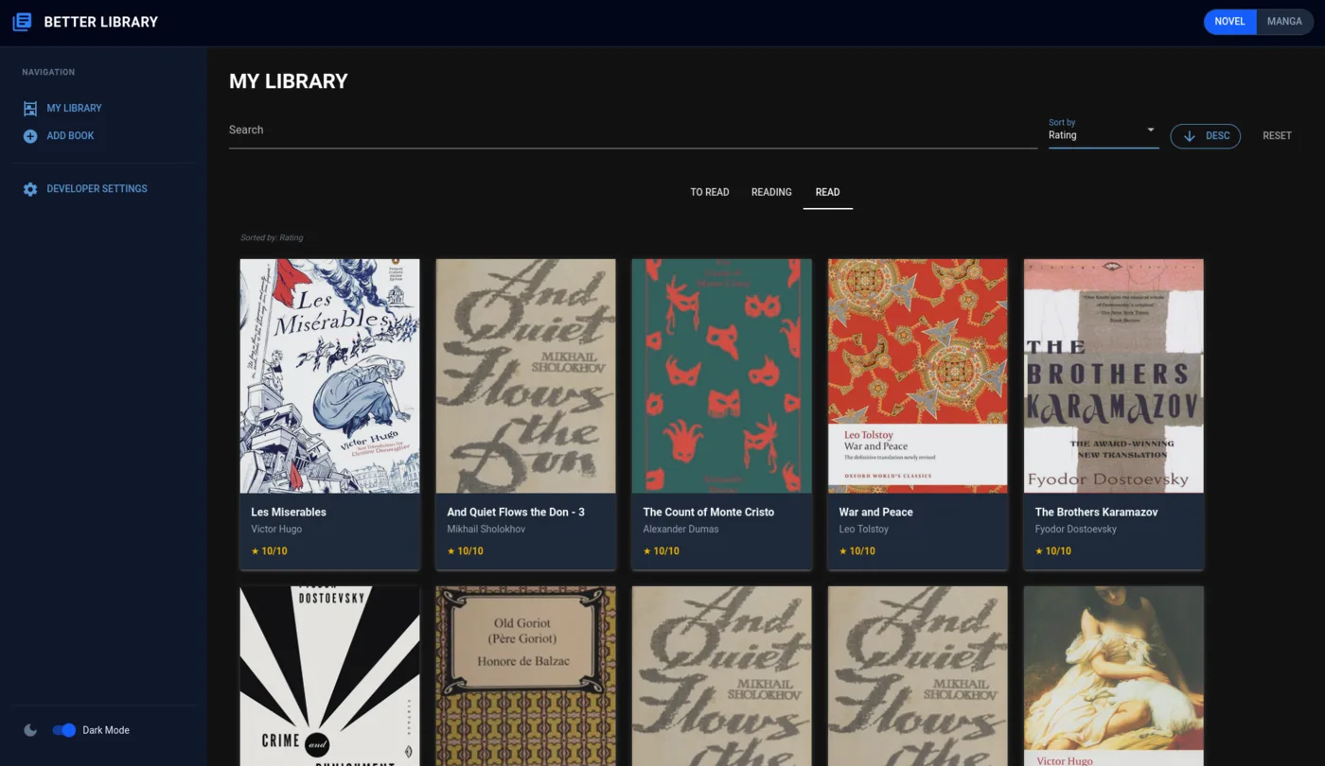Click the Better Library logo icon
Viewport: 1325px width, 766px height.
coord(22,22)
